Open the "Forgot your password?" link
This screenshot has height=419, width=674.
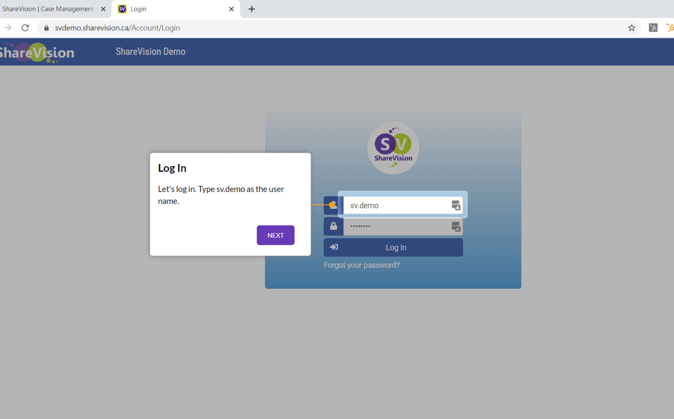click(361, 265)
